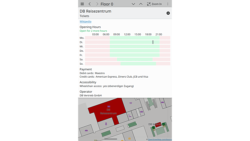Click the currency exchange shop icon on map

point(129,115)
